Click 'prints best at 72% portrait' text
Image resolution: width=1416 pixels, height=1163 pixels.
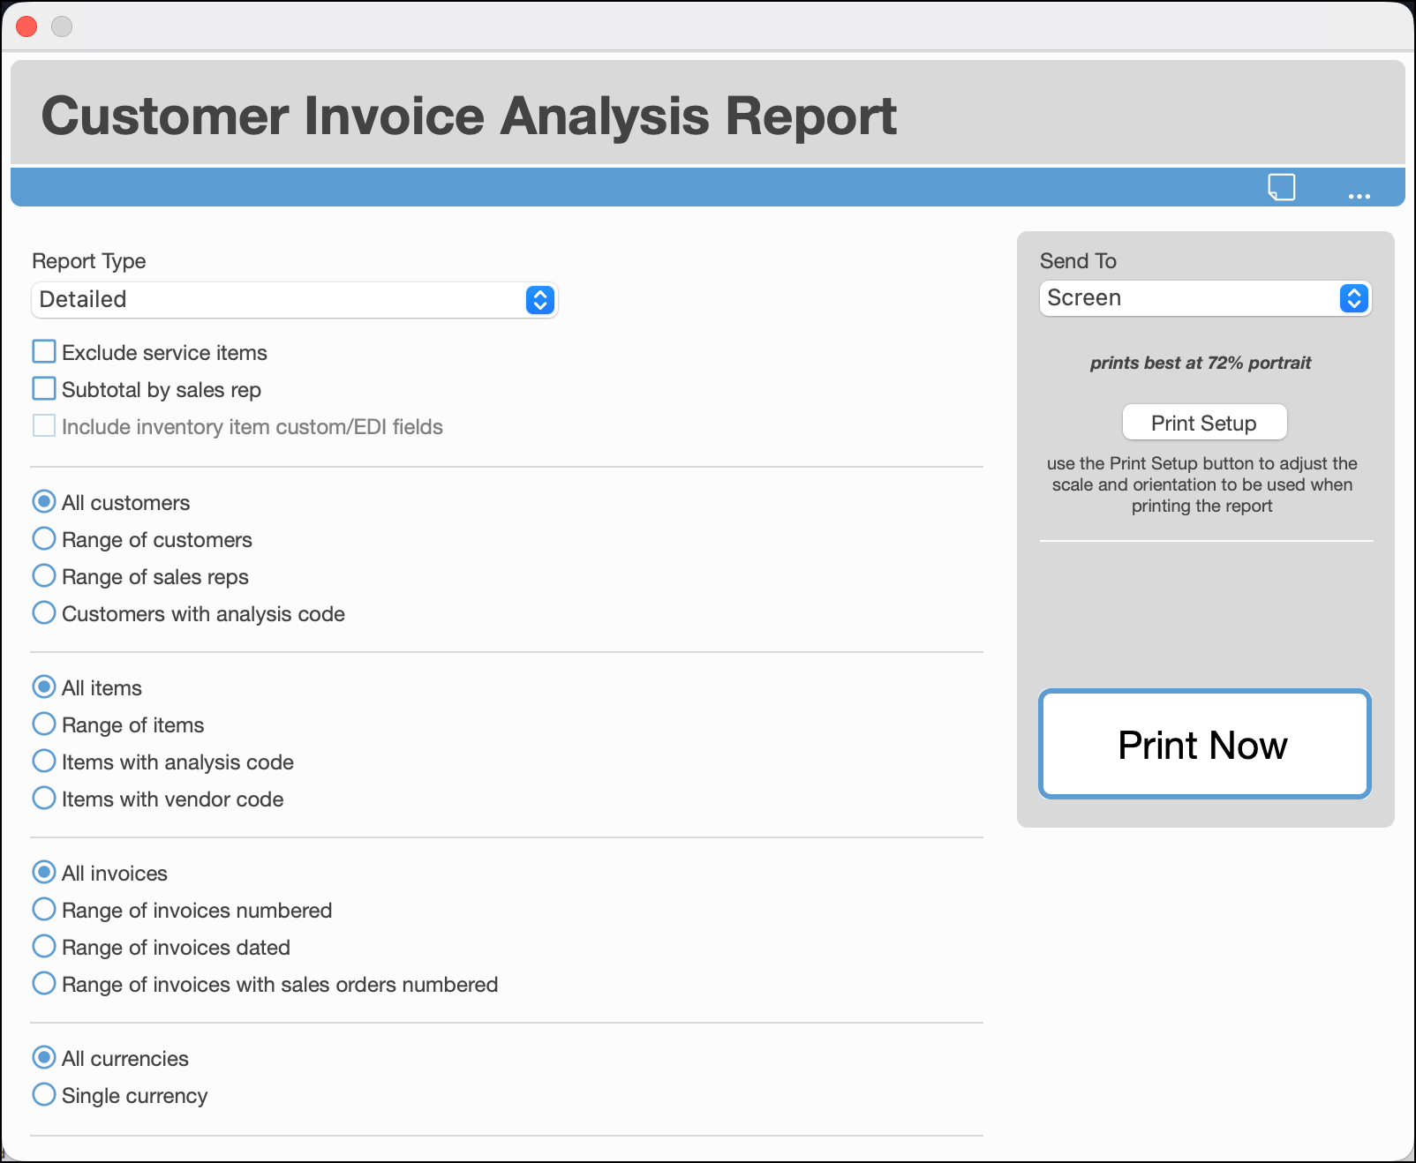(1201, 363)
